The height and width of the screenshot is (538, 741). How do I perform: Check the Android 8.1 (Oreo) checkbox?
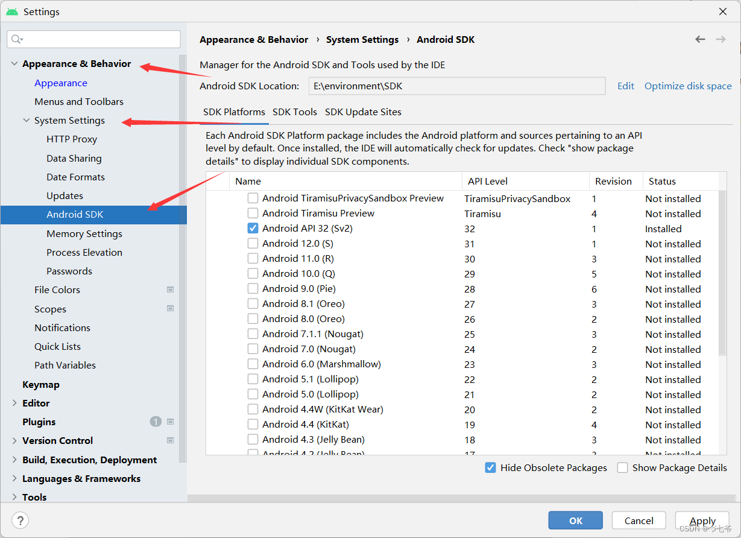(x=253, y=303)
